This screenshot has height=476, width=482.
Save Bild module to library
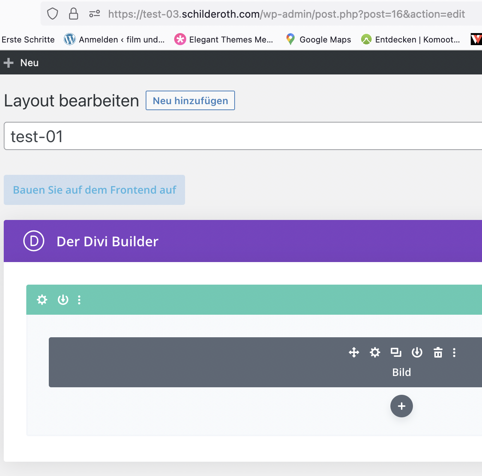417,352
